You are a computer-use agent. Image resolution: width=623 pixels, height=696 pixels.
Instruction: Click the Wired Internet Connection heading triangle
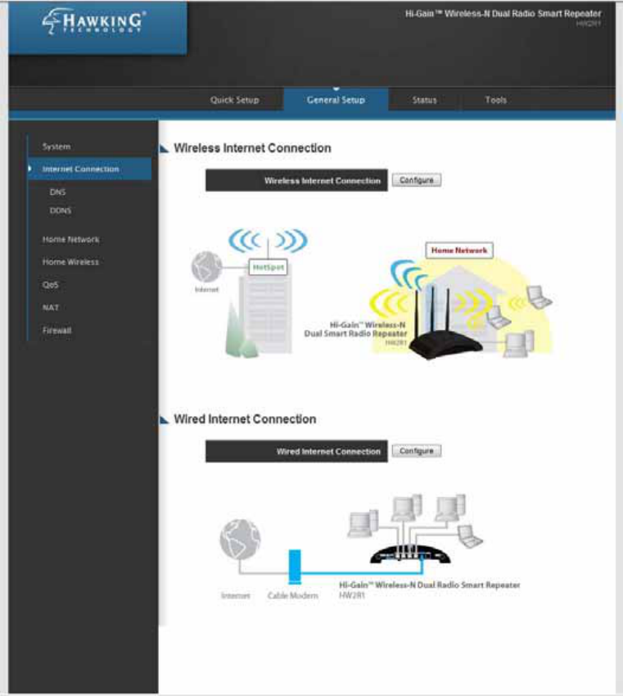165,419
